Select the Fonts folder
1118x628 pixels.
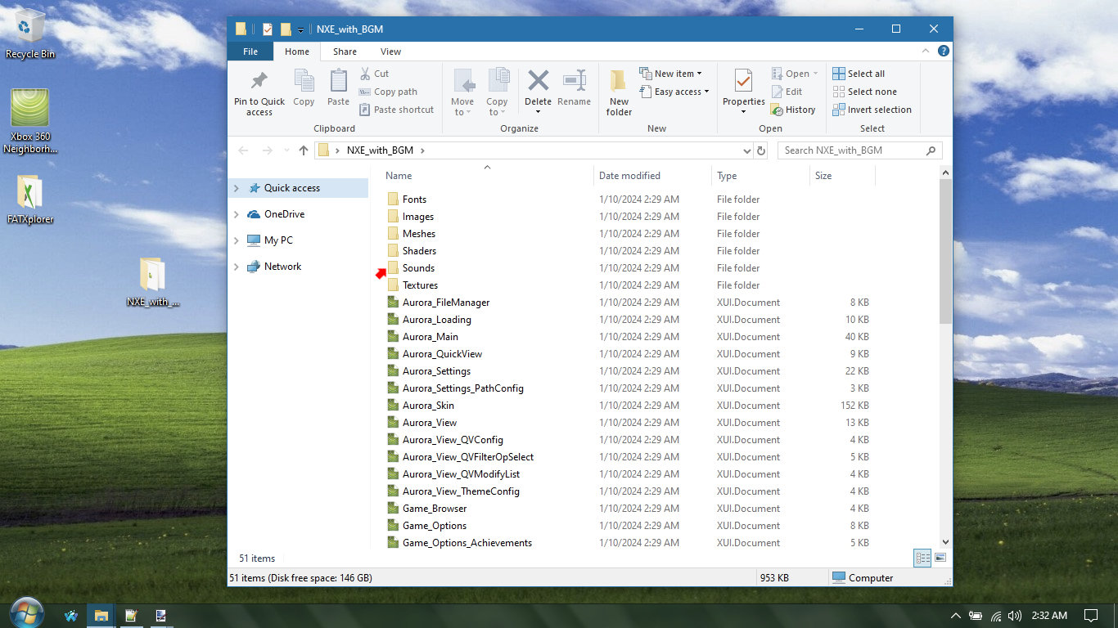(414, 200)
